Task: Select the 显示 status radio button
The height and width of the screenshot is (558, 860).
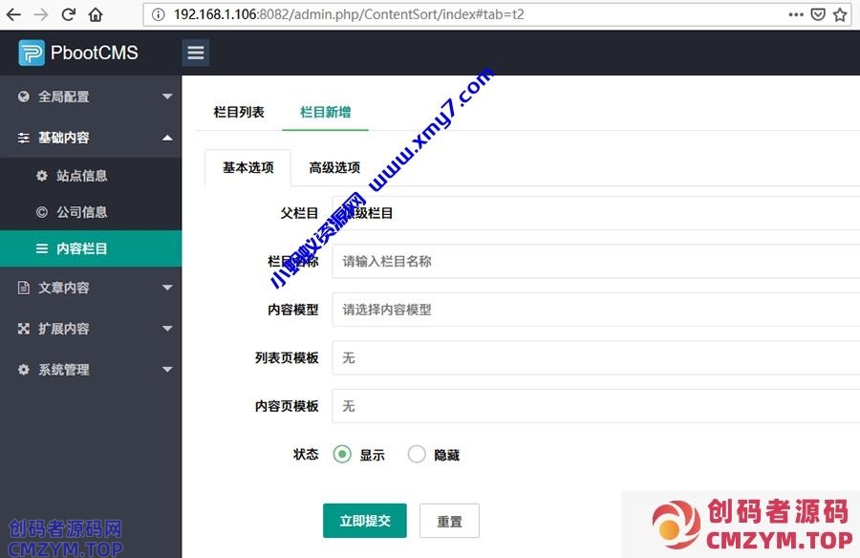Action: [342, 455]
